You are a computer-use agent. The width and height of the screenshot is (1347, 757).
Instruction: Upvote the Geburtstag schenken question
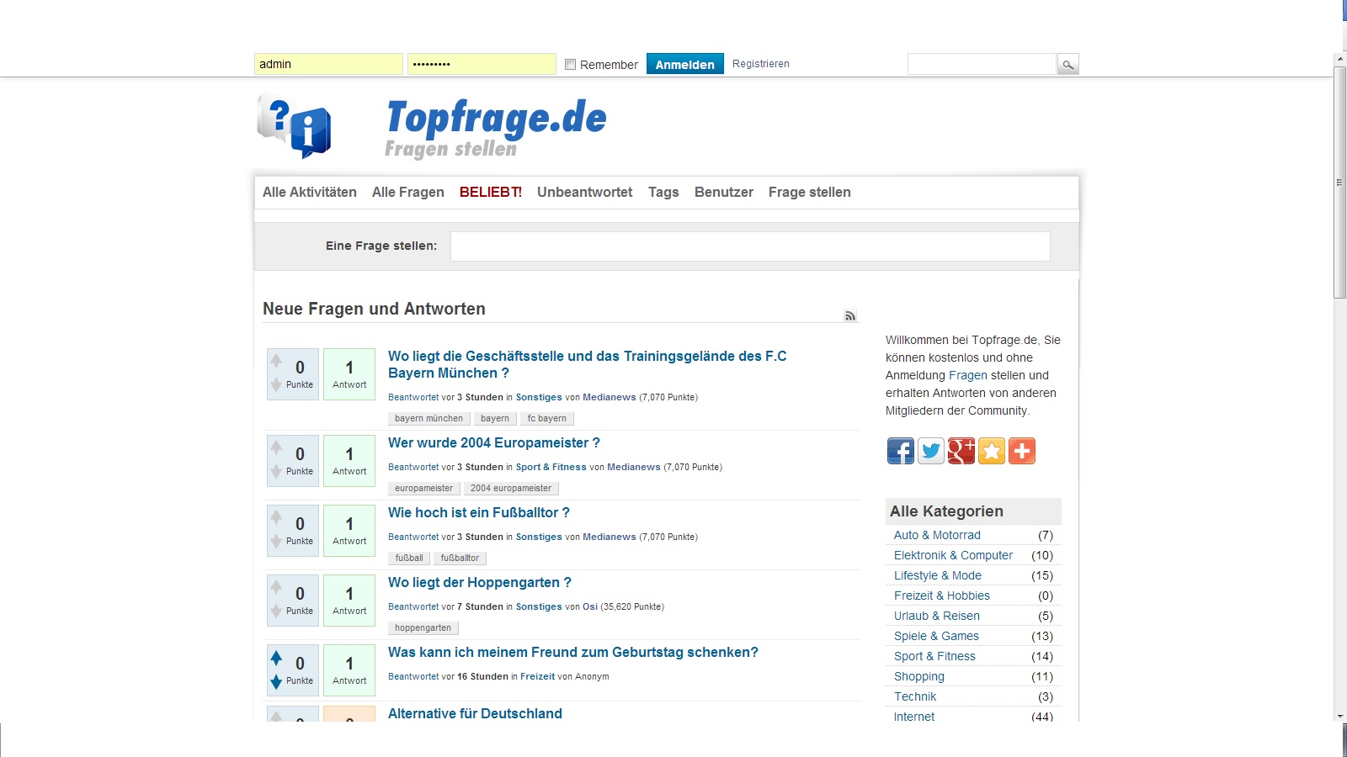click(x=276, y=657)
